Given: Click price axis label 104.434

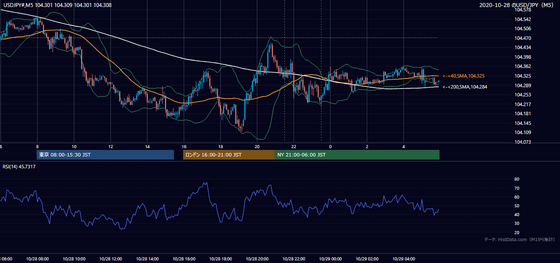Looking at the screenshot, I should coord(522,47).
